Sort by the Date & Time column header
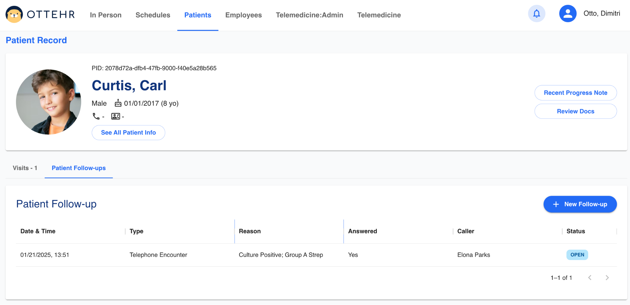 (38, 231)
